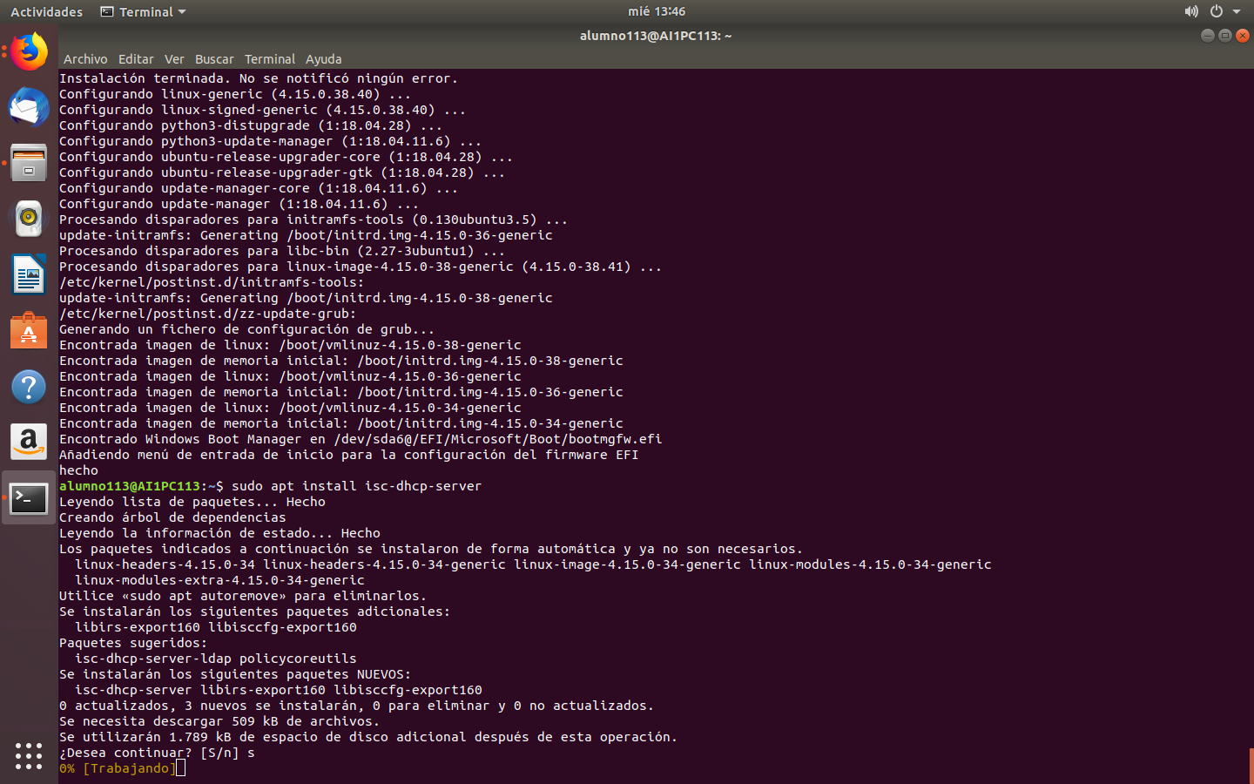Open Ubuntu Software center
This screenshot has width=1254, height=784.
point(28,330)
